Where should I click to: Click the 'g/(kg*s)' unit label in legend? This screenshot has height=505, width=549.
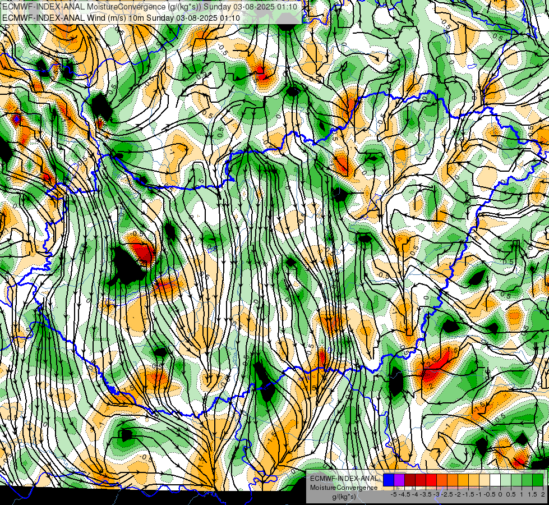tap(344, 497)
